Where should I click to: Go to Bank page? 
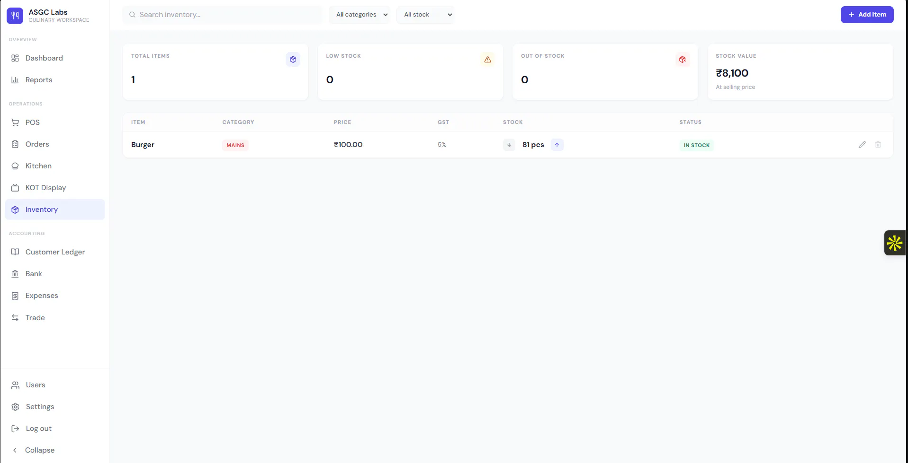click(x=55, y=274)
